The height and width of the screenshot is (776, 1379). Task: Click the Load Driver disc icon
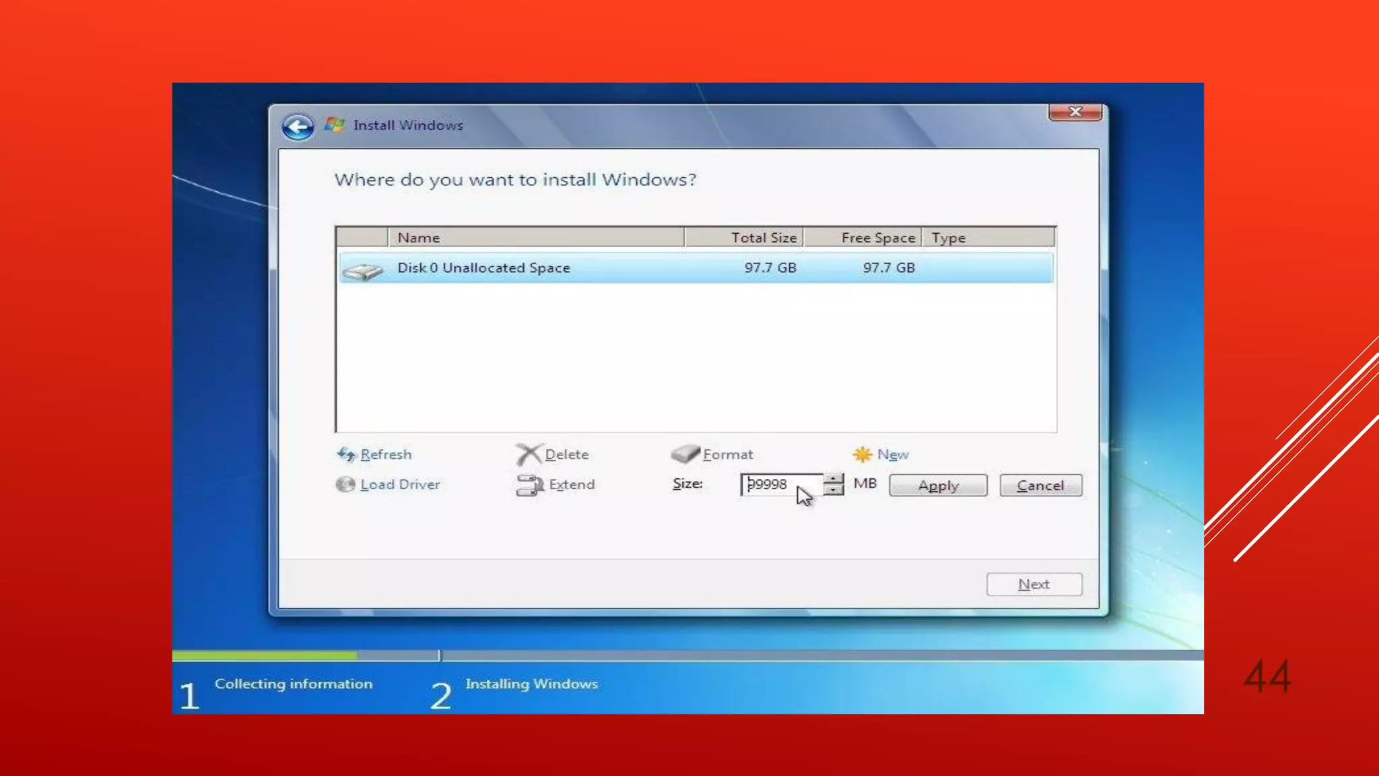pos(345,484)
